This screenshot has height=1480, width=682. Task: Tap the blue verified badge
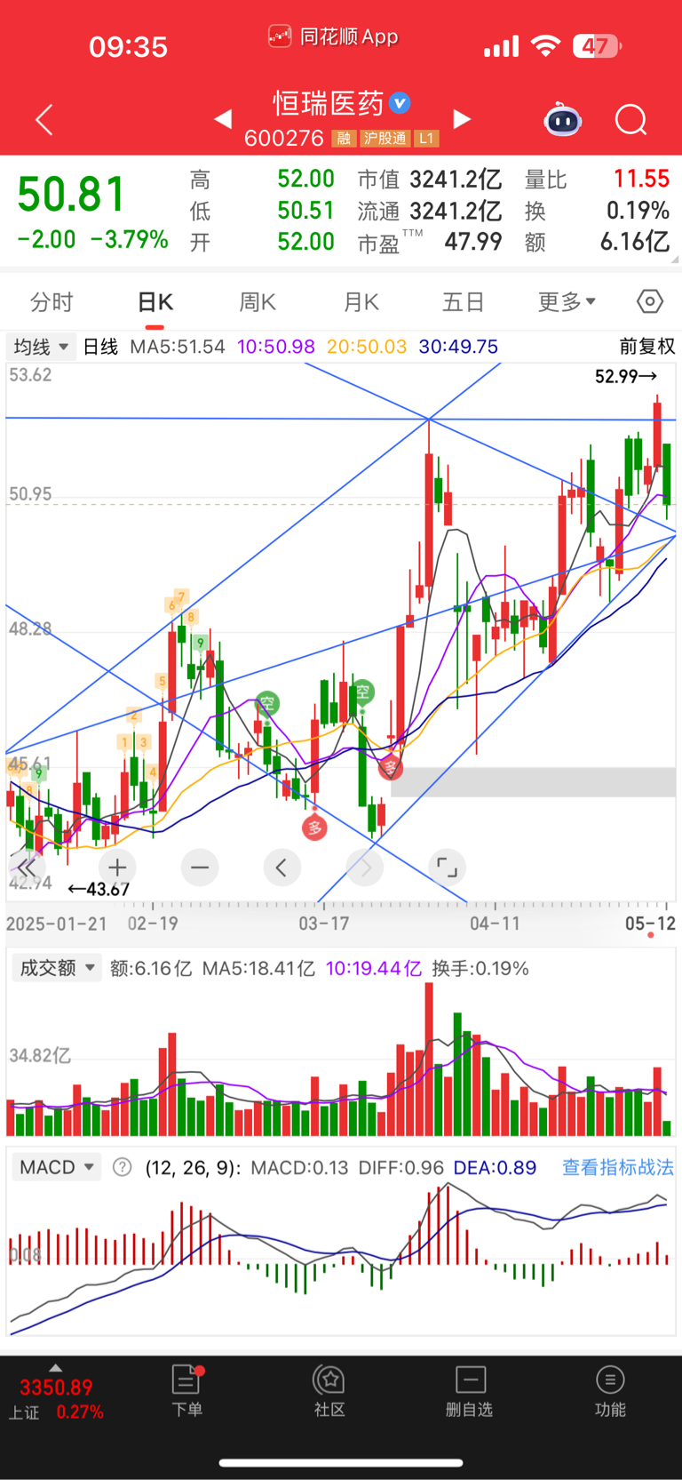[400, 103]
